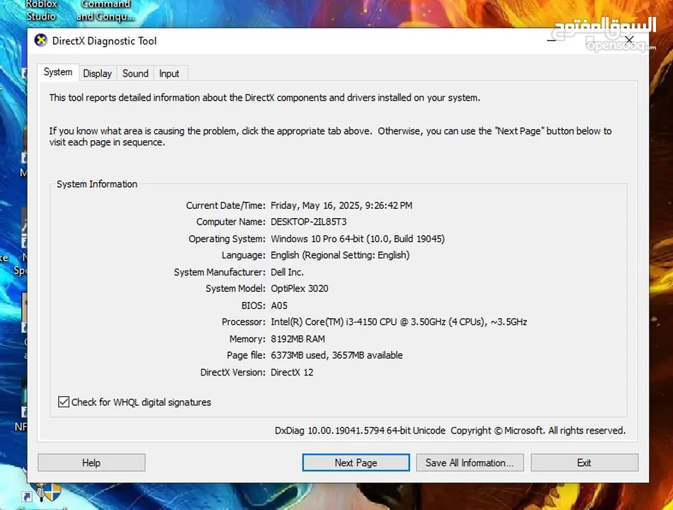Click the Language value English
This screenshot has height=510, width=673.
[340, 256]
